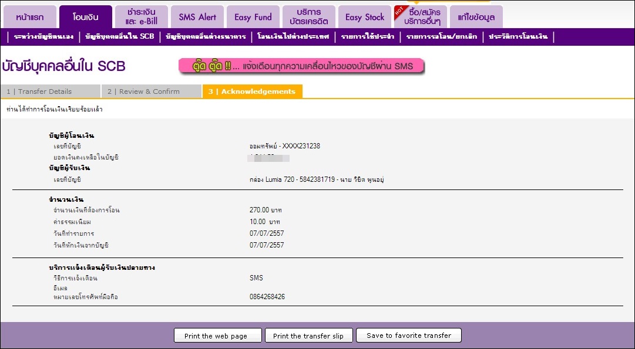Click the ท่านได้ทำการโอนเงินเรียบร้อยแล้ว message
Image resolution: width=635 pixels, height=349 pixels.
(55, 109)
